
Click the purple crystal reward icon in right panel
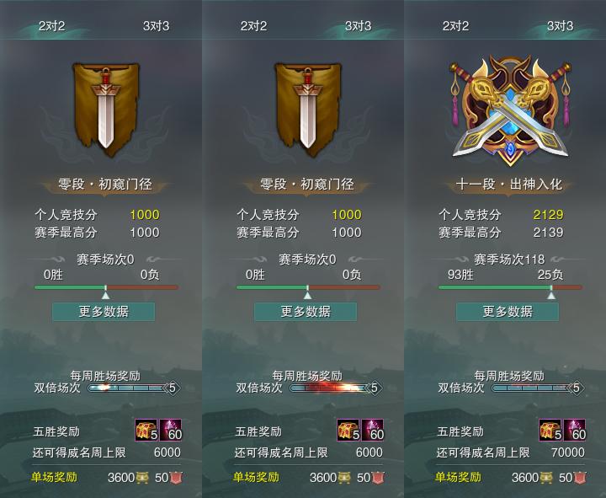pos(575,431)
